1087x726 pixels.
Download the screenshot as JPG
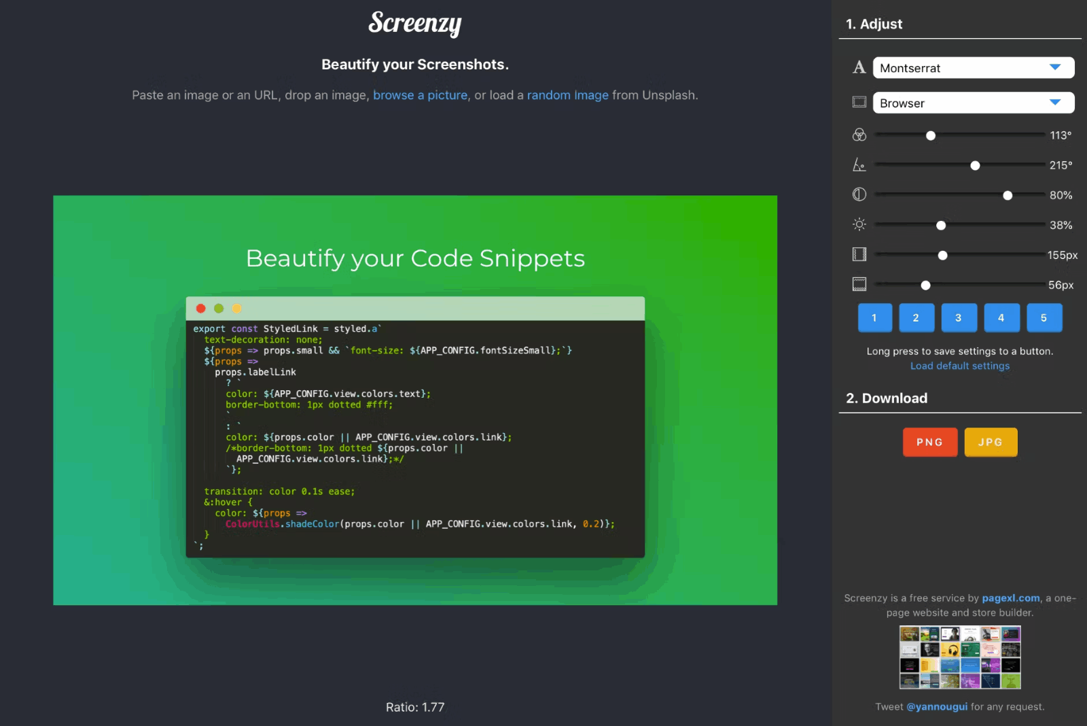pos(991,442)
